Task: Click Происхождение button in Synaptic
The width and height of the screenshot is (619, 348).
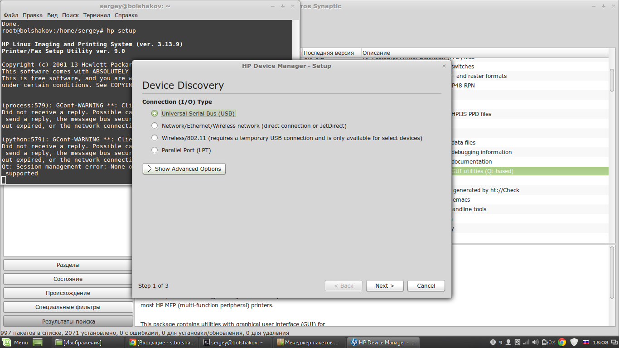Action: click(x=68, y=293)
